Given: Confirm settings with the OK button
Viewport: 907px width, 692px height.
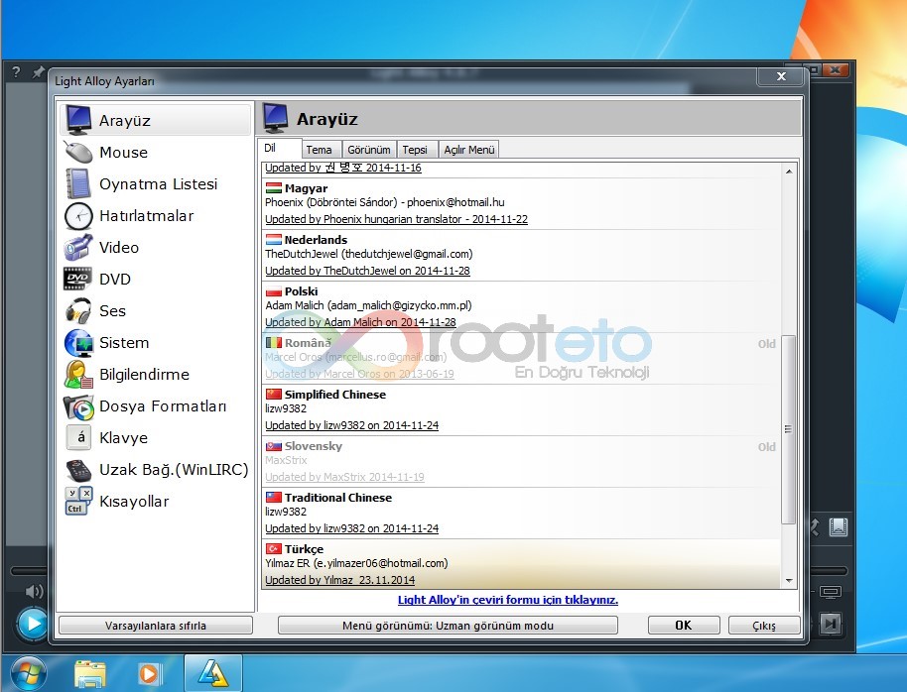Looking at the screenshot, I should (684, 626).
